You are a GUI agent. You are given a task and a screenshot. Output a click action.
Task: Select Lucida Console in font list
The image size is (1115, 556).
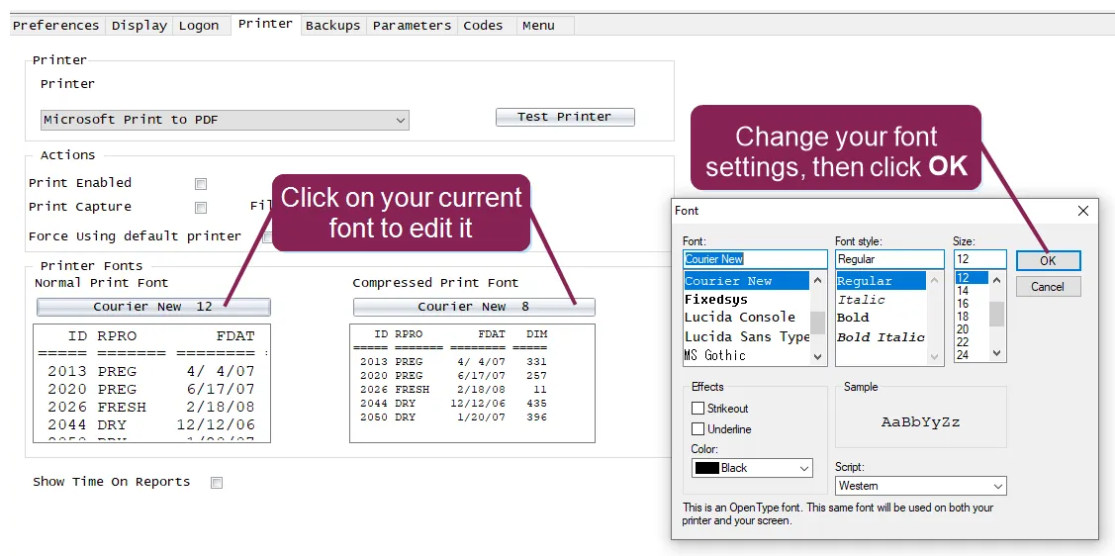pyautogui.click(x=746, y=318)
